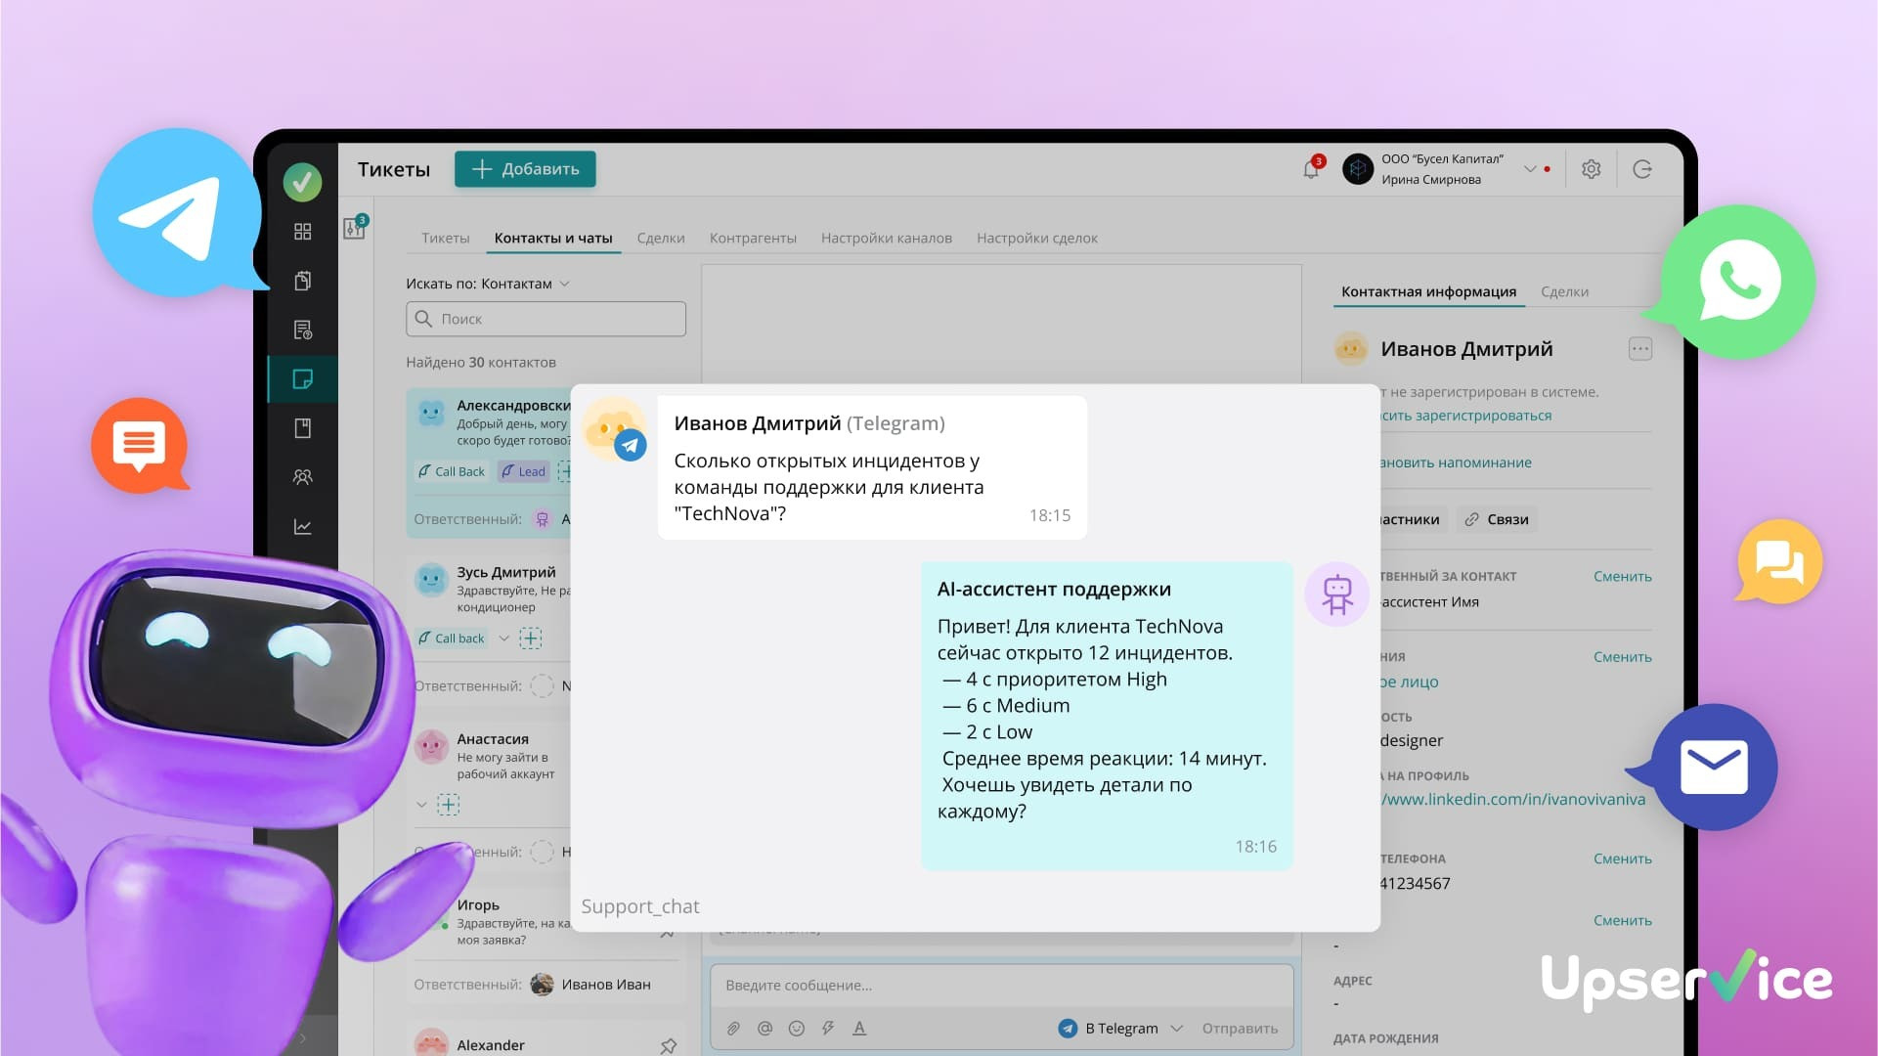Click the @ mention icon
The width and height of the screenshot is (1878, 1056).
click(x=764, y=1028)
